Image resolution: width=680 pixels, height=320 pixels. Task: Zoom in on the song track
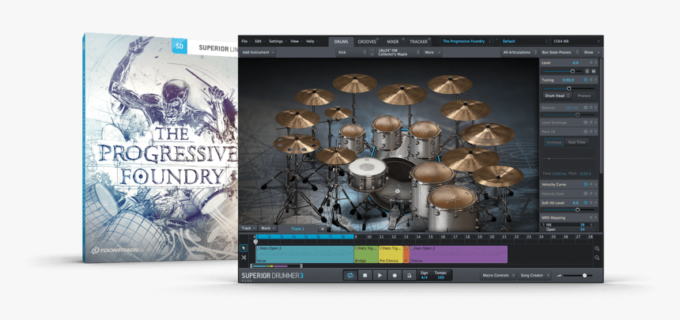(597, 248)
